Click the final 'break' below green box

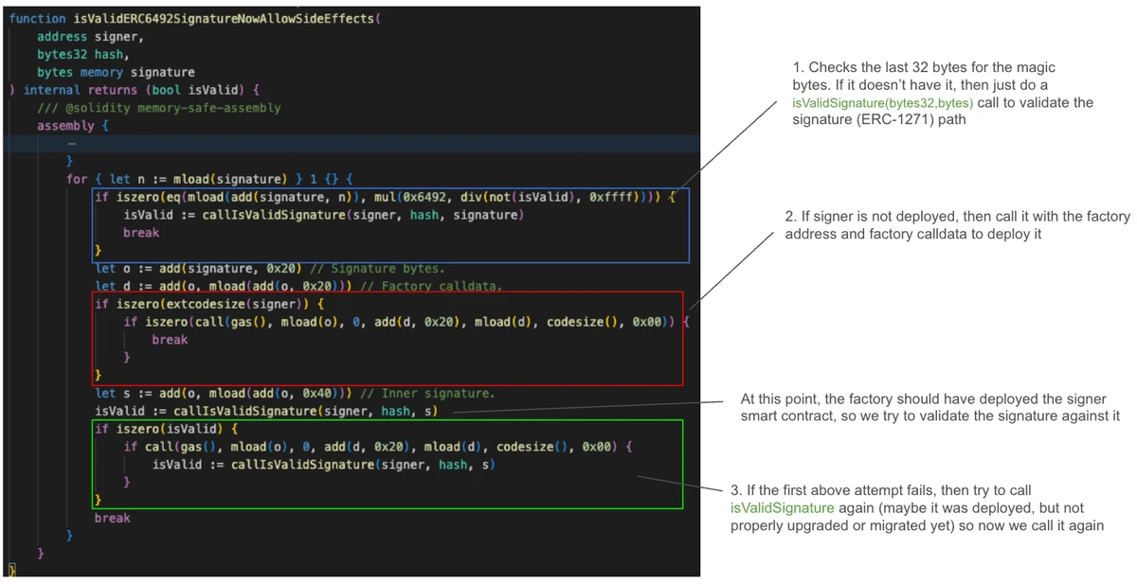112,518
